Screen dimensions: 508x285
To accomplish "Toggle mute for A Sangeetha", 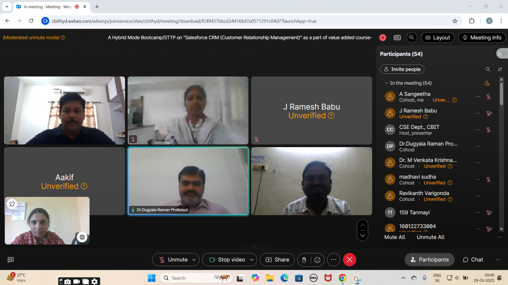I will coord(488,97).
